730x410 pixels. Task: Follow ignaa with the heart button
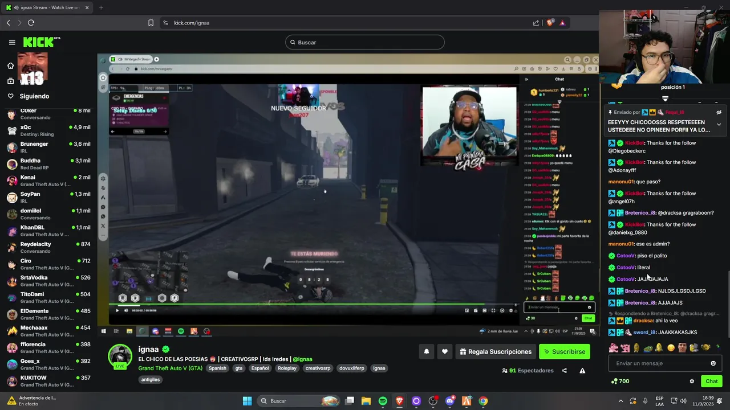click(445, 352)
